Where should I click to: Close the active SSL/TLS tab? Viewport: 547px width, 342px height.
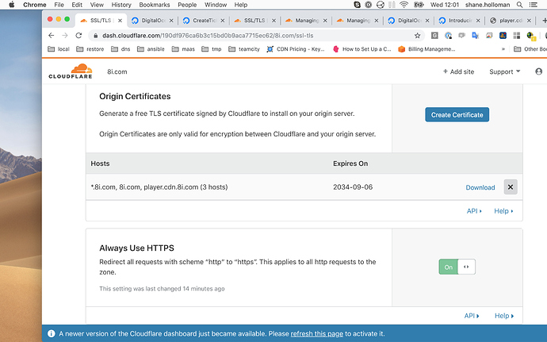pos(120,21)
